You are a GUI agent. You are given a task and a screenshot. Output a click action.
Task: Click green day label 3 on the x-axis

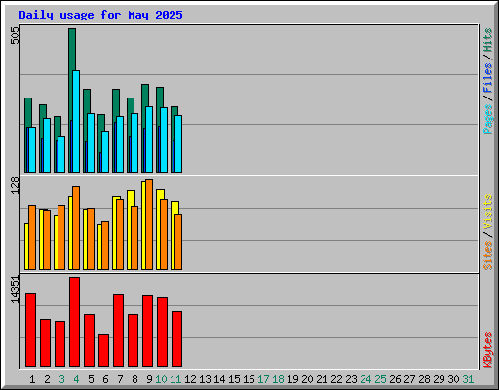[61, 379]
